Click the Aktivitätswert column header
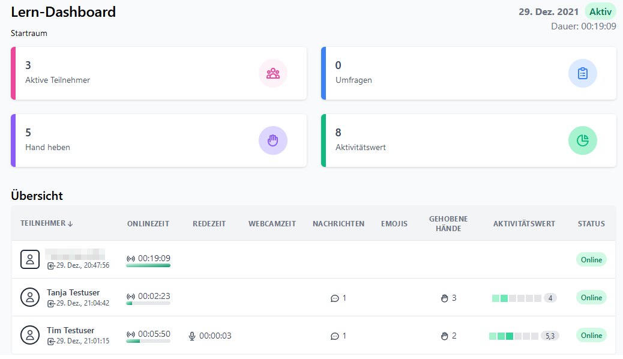Viewport: 623px width, 359px height. [524, 223]
